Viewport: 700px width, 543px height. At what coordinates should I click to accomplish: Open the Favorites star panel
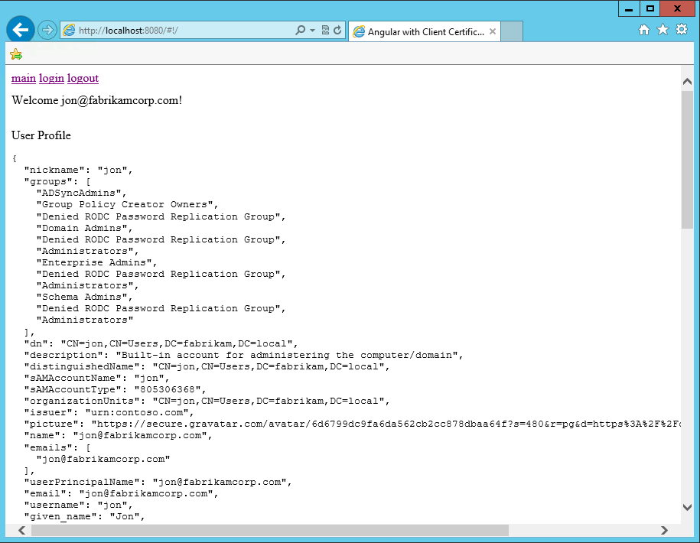pos(664,29)
